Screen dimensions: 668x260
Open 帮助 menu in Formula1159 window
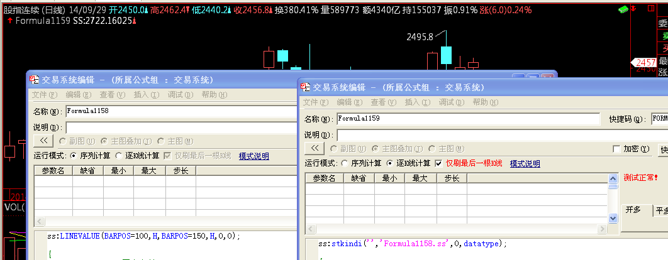point(486,102)
